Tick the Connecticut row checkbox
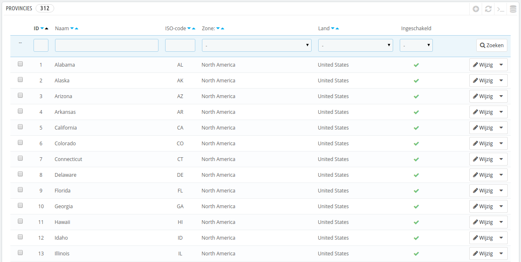The height and width of the screenshot is (262, 521). coord(20,158)
